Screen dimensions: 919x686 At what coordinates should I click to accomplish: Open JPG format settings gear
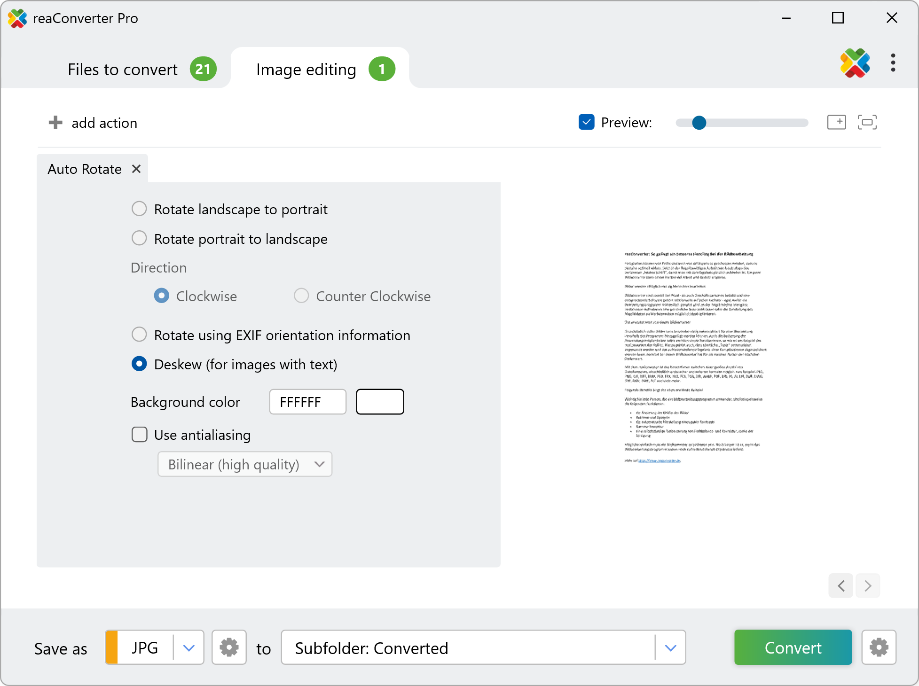pos(229,647)
